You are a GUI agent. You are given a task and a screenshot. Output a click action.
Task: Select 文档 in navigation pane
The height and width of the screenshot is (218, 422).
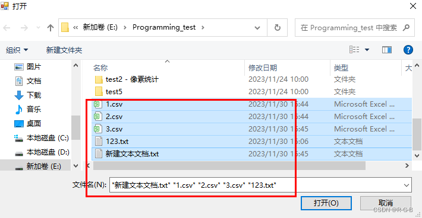click(x=34, y=81)
